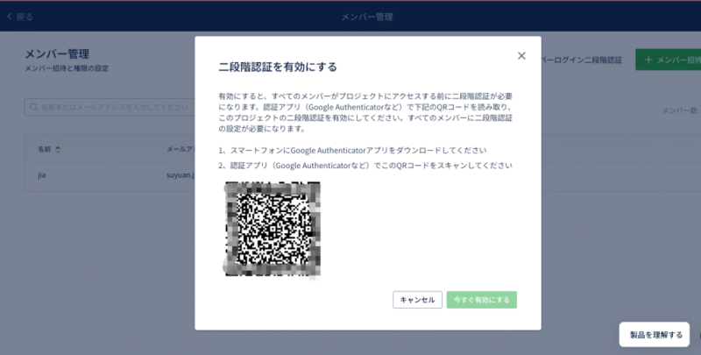Sort by 名前 using the sort arrows
Image resolution: width=701 pixels, height=355 pixels.
[x=59, y=149]
